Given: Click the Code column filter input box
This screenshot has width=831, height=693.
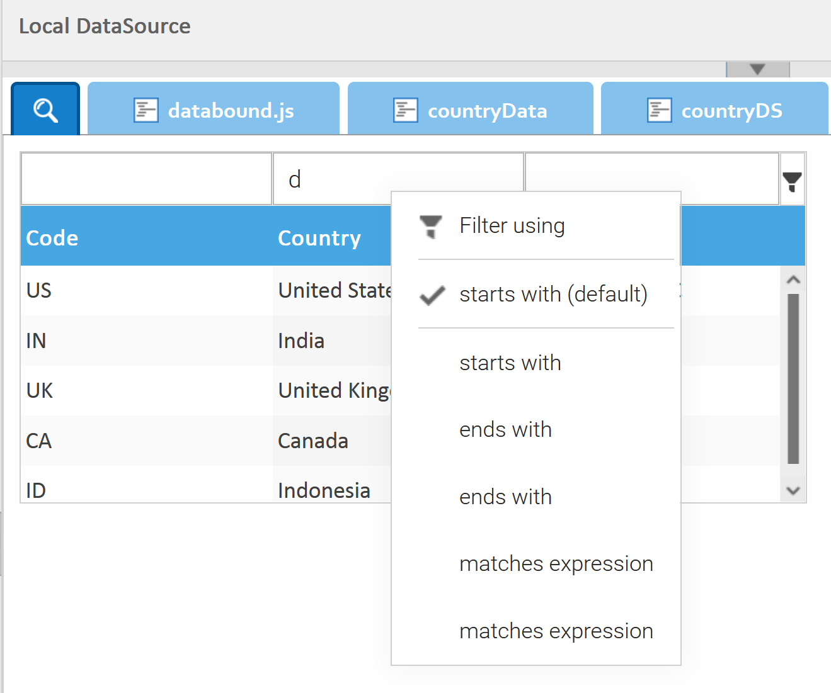Looking at the screenshot, I should [x=146, y=179].
